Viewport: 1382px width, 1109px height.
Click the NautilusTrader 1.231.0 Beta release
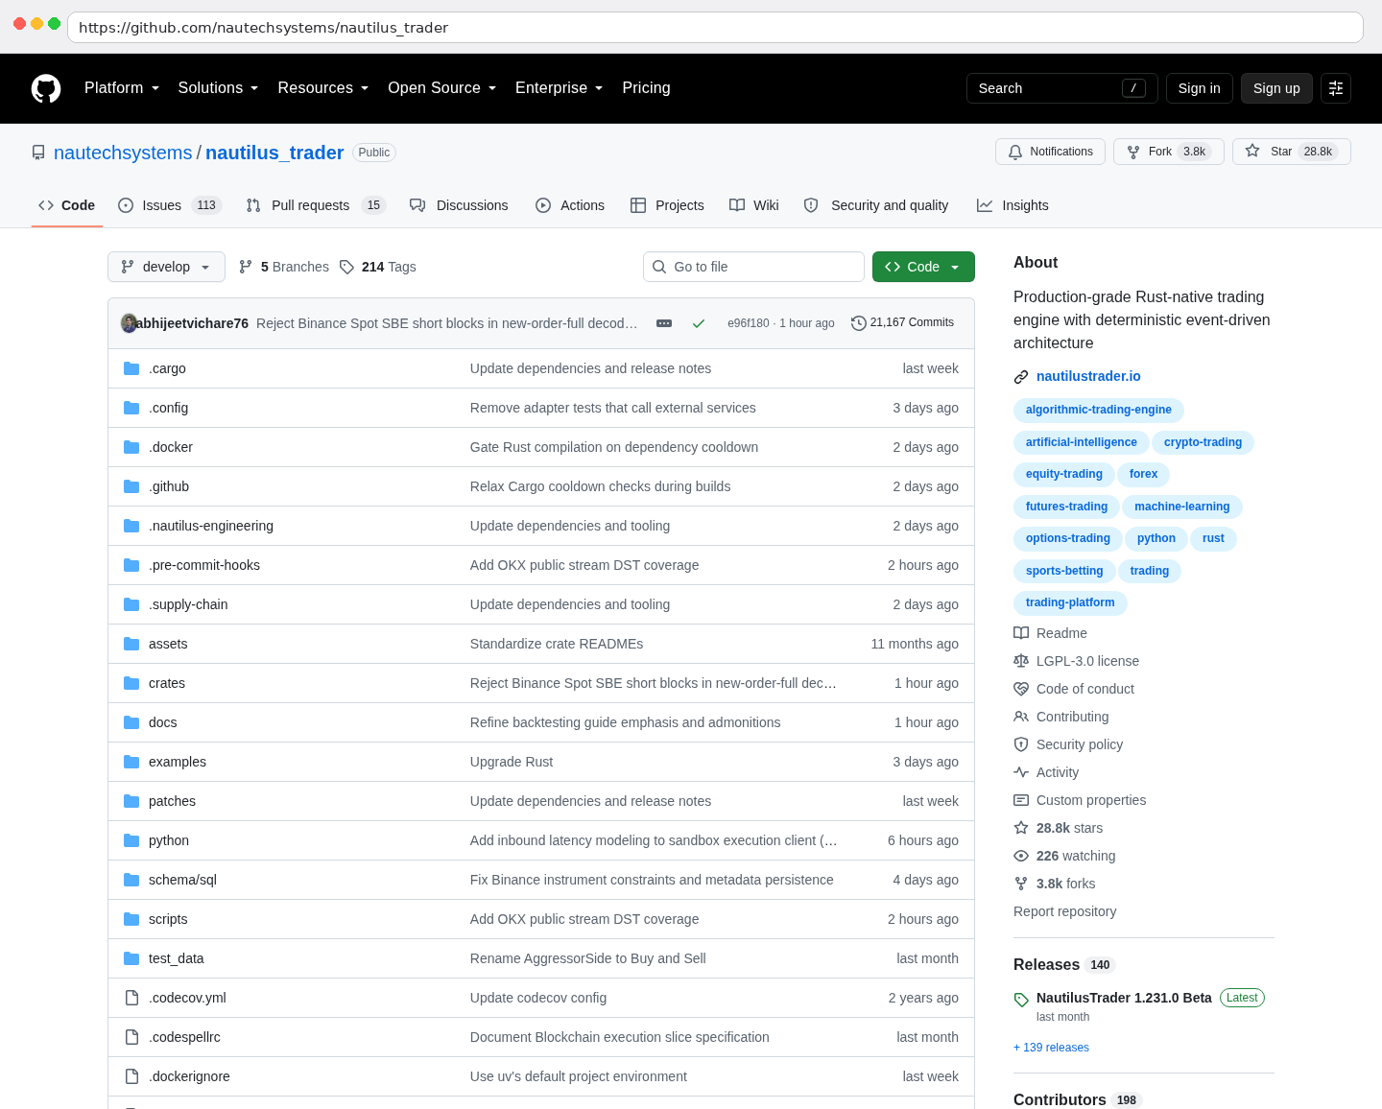1124,998
